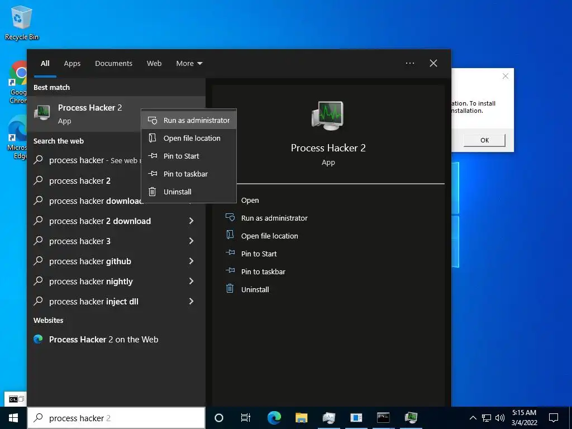Expand 'process hacker nightly' suggestion arrow
Image resolution: width=572 pixels, height=429 pixels.
191,281
